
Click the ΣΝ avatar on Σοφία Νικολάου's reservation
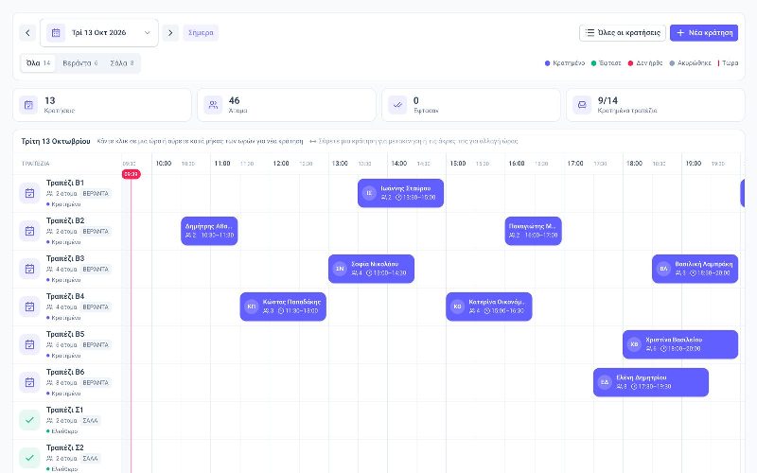click(340, 269)
